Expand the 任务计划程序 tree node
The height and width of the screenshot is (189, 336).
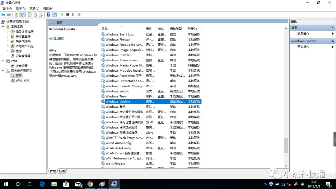coord(8,31)
